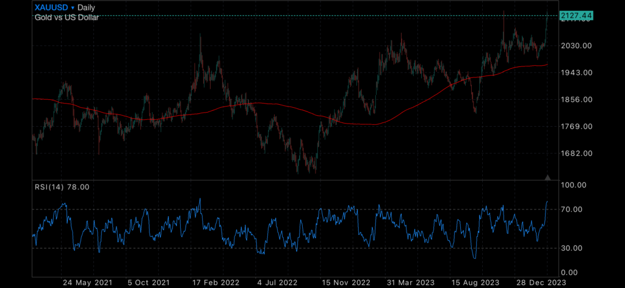This screenshot has height=288, width=625.
Task: Select the 31 Mar 2023 date label
Action: click(411, 283)
